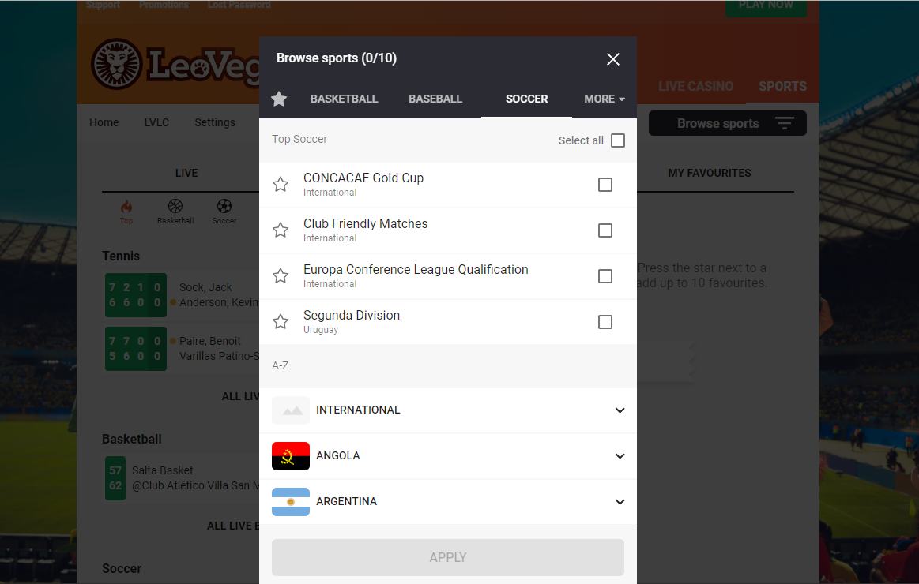Click the Tennis section heading
This screenshot has height=584, width=919.
pyautogui.click(x=121, y=256)
